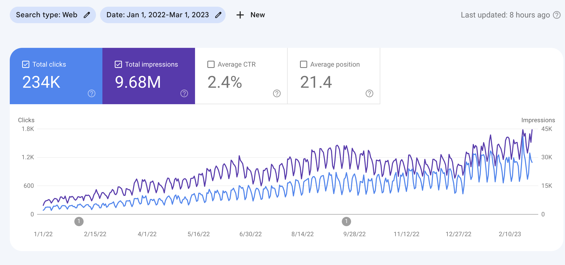Click the New filter button label
Screen dimensions: 565x265
point(258,15)
